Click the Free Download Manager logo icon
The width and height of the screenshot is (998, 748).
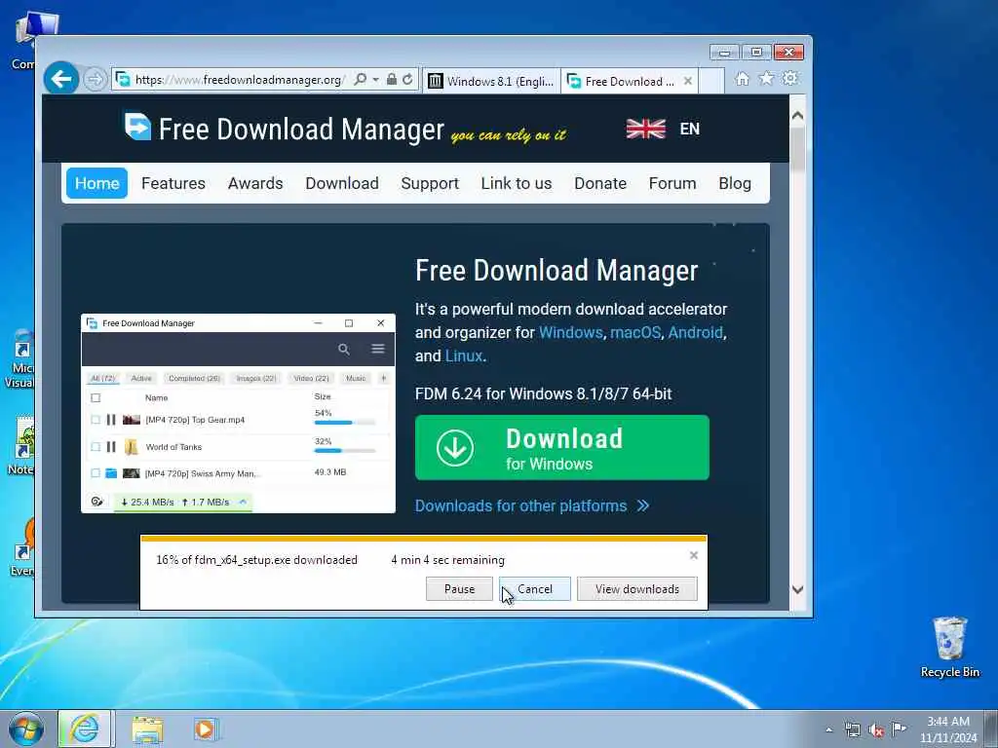coord(137,127)
